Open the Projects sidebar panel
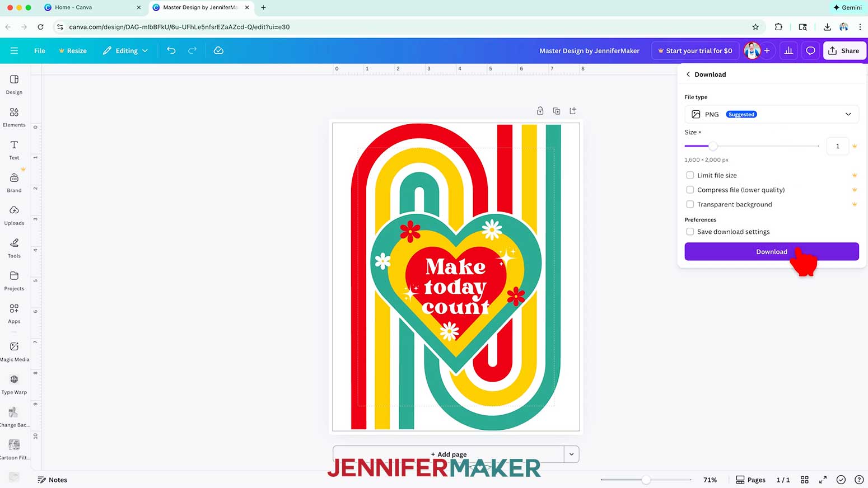This screenshot has height=488, width=868. (x=14, y=281)
